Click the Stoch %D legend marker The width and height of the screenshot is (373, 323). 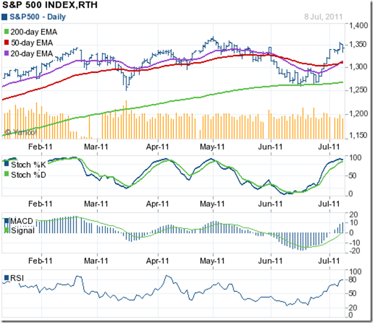(x=6, y=174)
